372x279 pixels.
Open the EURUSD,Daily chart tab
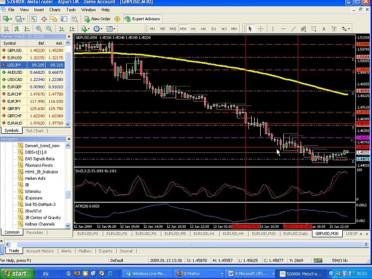[295, 233]
